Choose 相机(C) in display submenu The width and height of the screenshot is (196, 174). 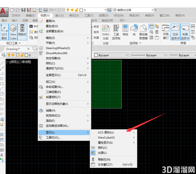pos(113,148)
